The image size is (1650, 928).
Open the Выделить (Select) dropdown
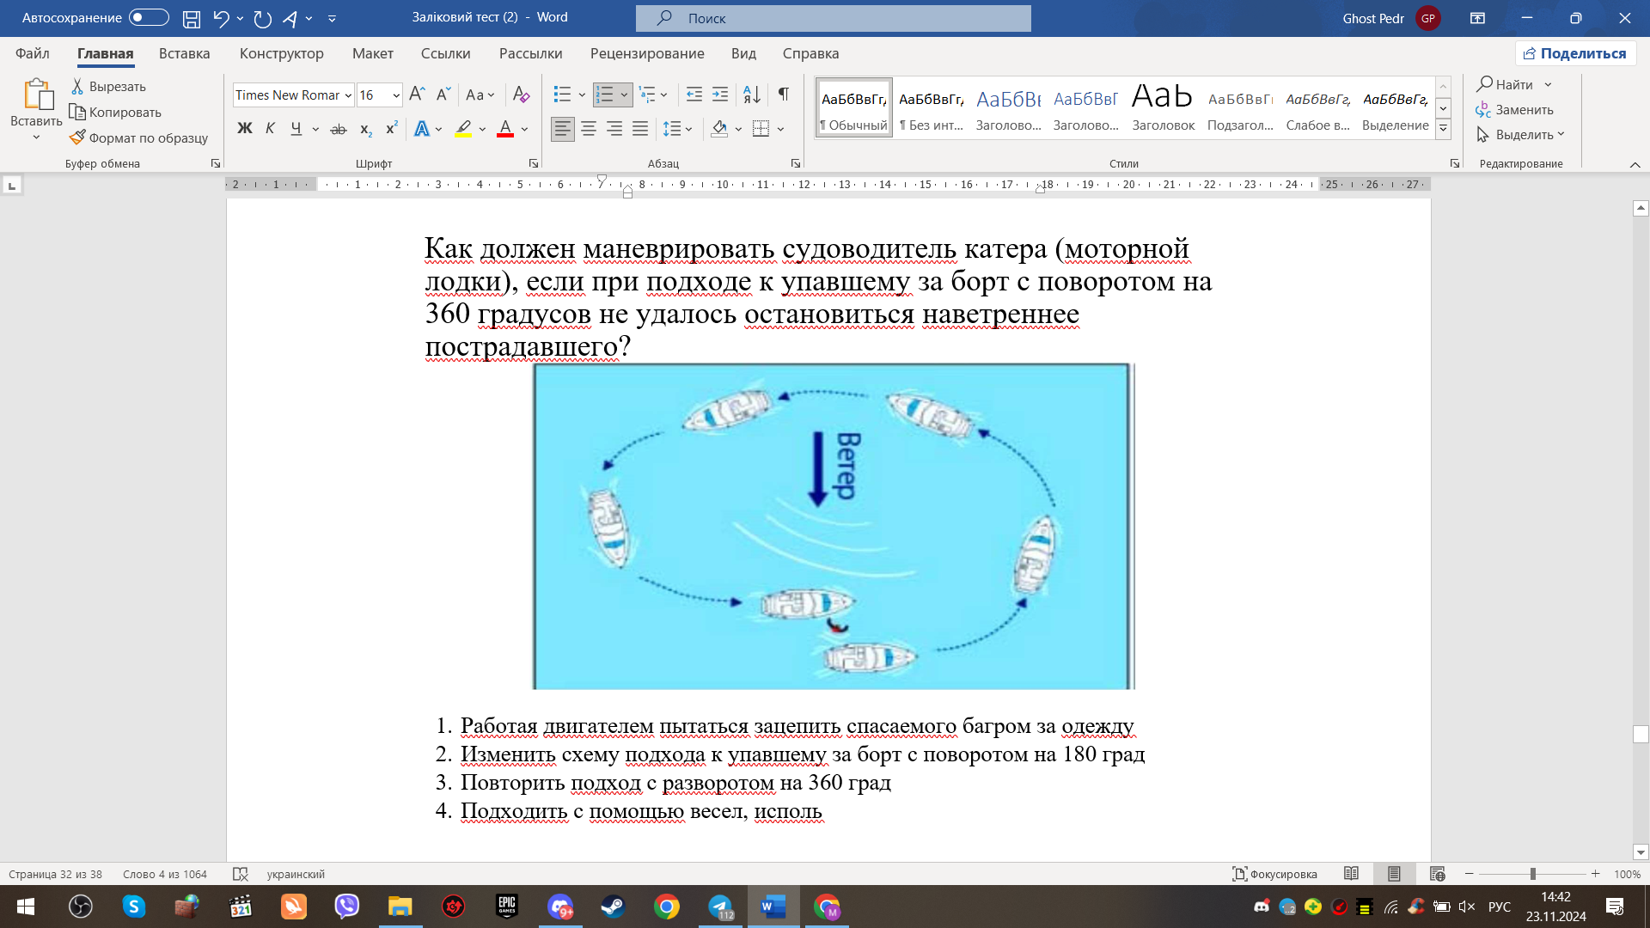(1521, 135)
